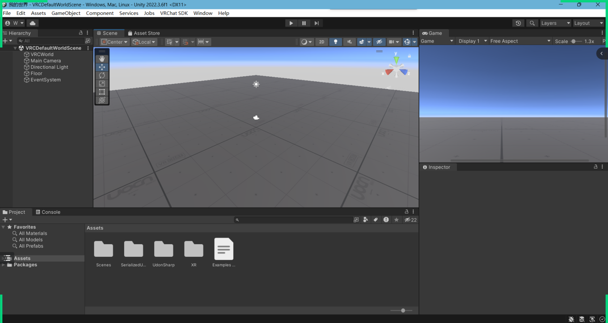
Task: Open the Layout dropdown
Action: pyautogui.click(x=588, y=23)
